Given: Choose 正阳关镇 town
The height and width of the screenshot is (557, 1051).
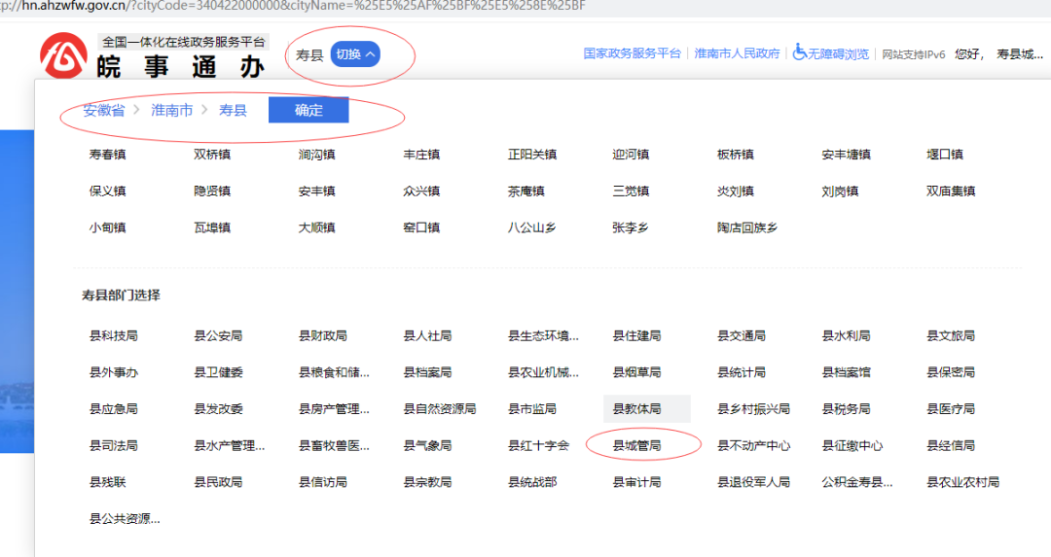Looking at the screenshot, I should coord(531,155).
